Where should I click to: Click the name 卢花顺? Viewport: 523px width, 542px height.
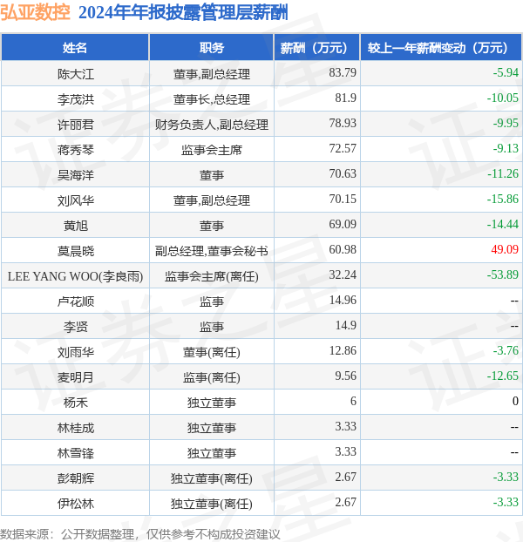point(75,301)
